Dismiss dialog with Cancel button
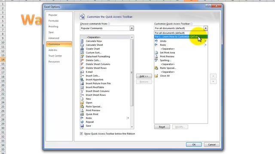Image resolution: width=275 pixels, height=154 pixels. pyautogui.click(x=212, y=145)
